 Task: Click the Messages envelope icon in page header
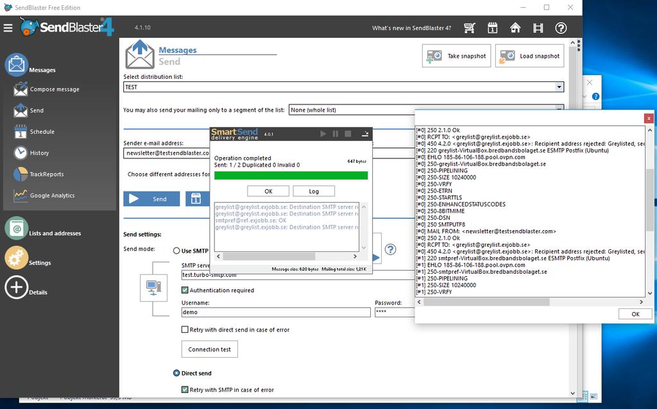[x=140, y=54]
